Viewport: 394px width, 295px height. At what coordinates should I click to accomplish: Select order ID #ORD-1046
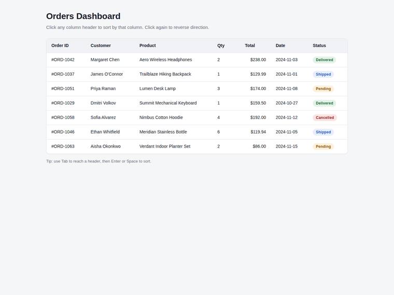tap(63, 132)
